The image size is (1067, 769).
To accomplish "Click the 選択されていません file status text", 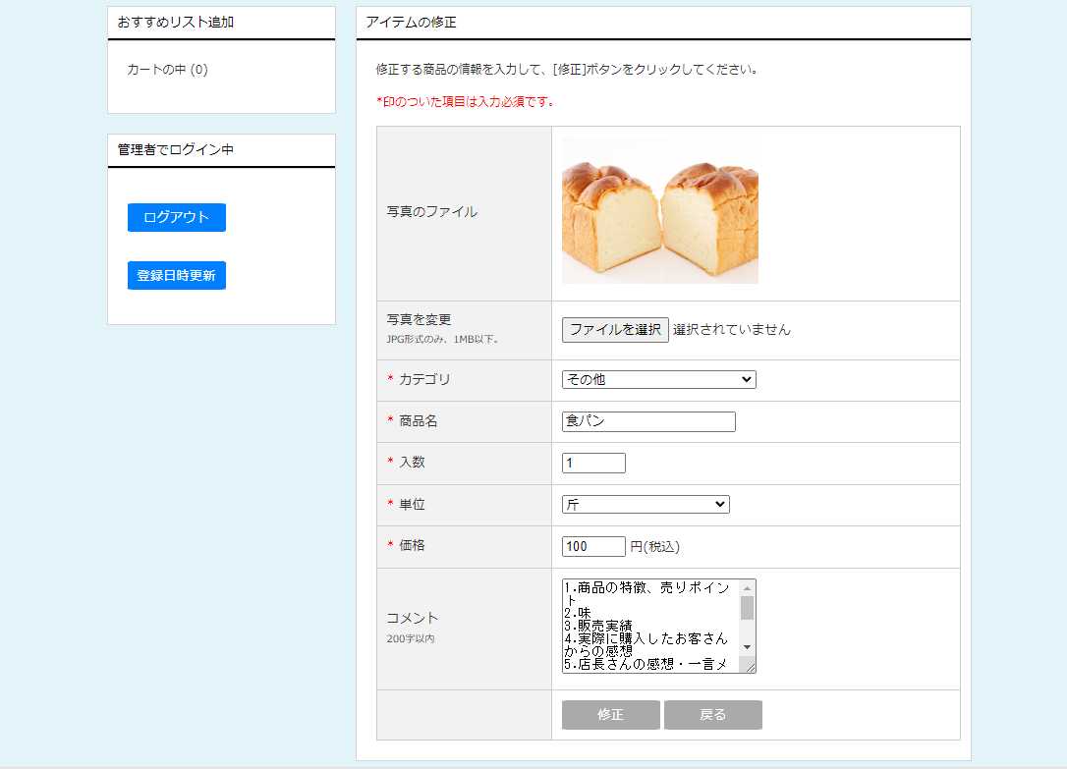I will (733, 330).
